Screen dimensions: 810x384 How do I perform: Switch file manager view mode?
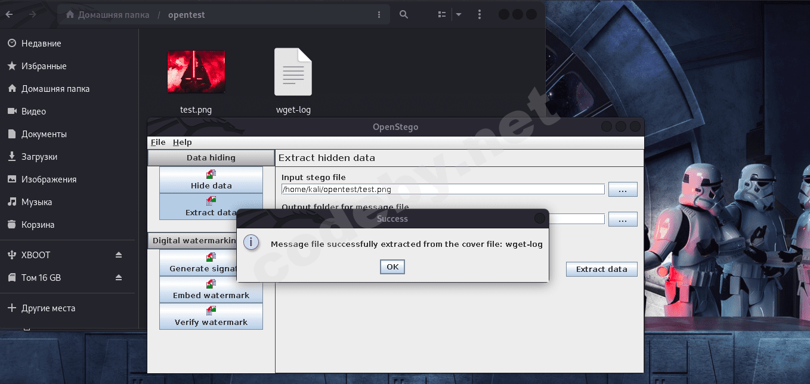point(442,14)
